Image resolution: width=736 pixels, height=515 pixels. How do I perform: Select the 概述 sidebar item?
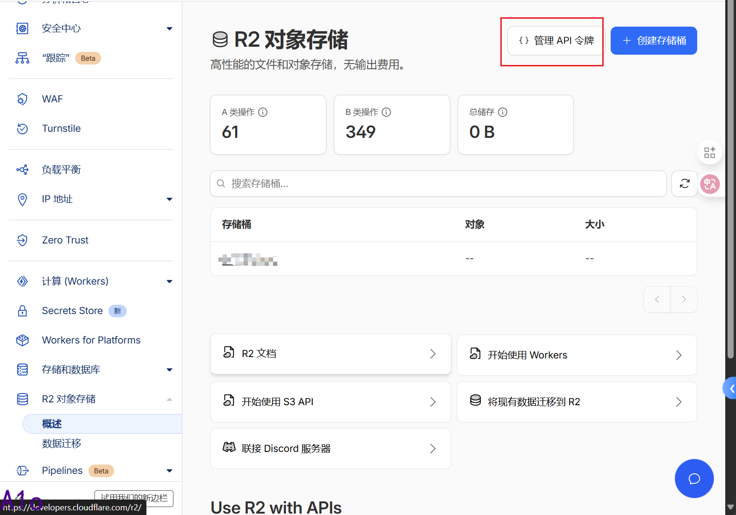[x=52, y=424]
